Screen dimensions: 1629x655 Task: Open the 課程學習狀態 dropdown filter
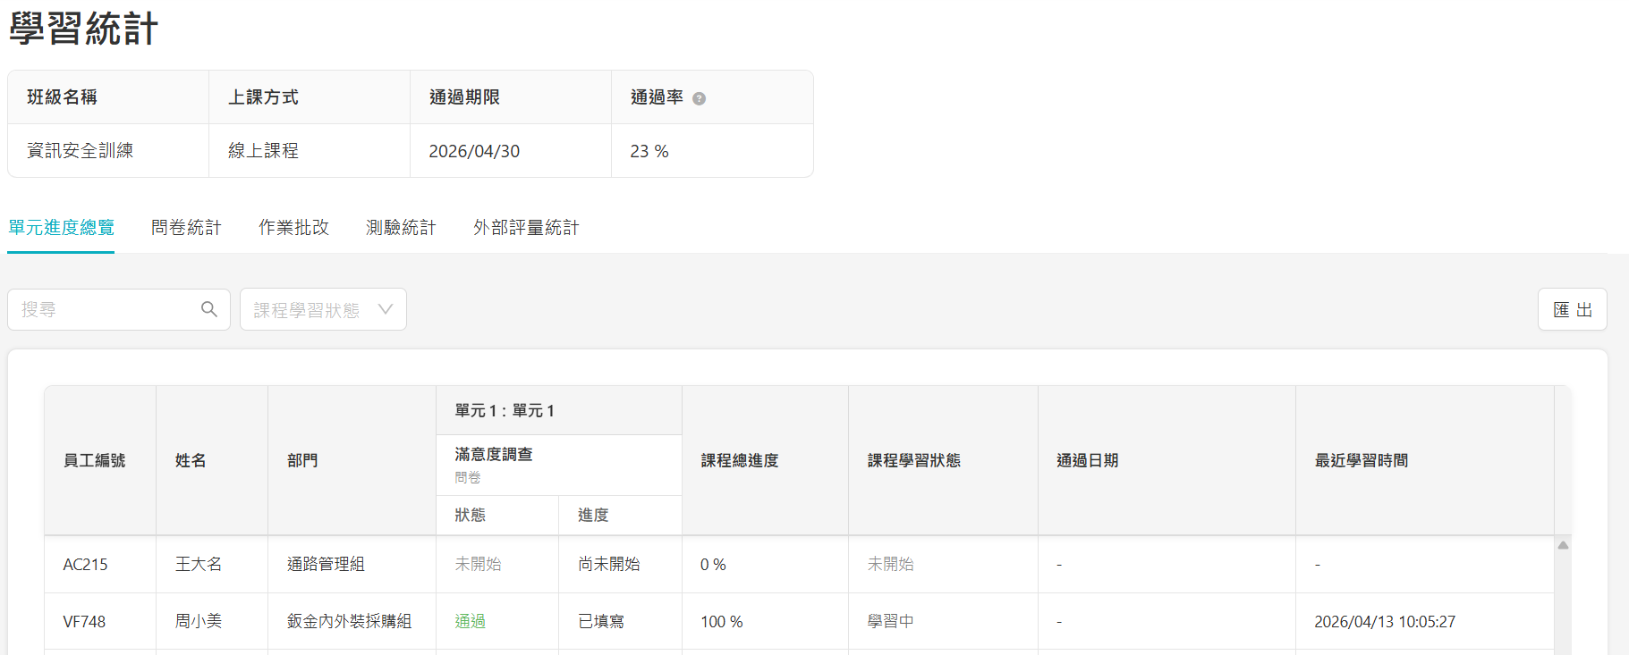click(x=323, y=309)
